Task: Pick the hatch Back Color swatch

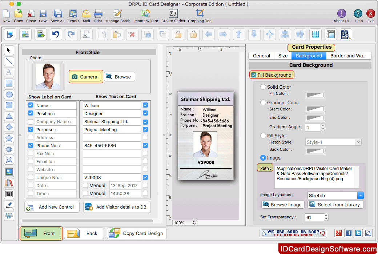Action: (x=315, y=151)
